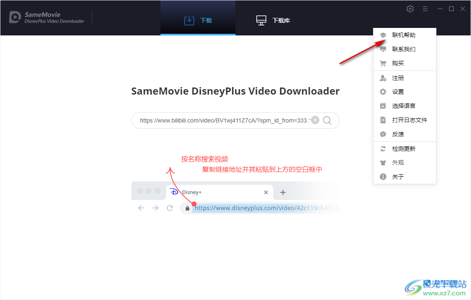Click the download tab arrow icon

(x=189, y=20)
